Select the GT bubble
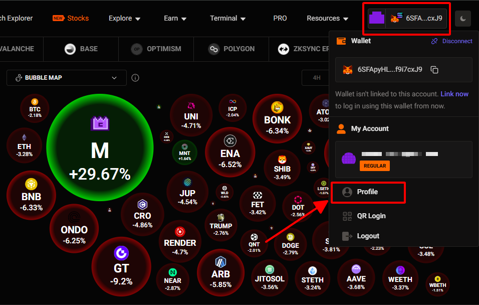The image size is (479, 305). (121, 267)
